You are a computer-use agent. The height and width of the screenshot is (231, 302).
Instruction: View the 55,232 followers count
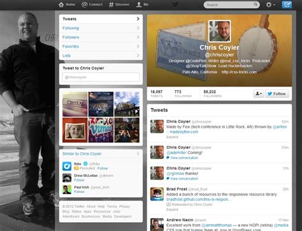[212, 94]
